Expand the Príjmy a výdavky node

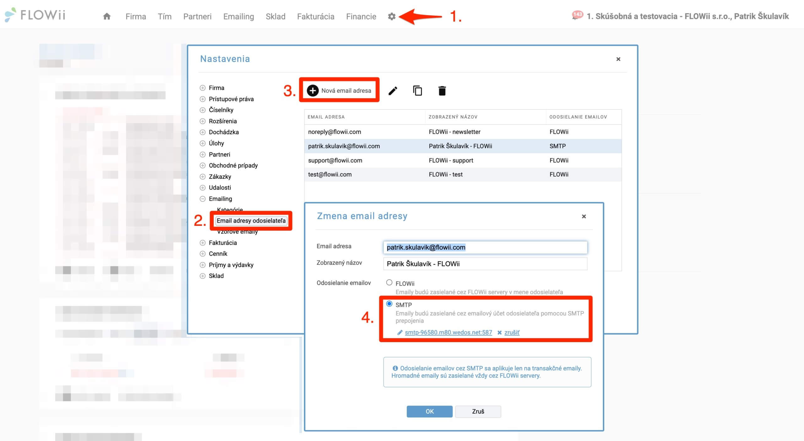203,265
